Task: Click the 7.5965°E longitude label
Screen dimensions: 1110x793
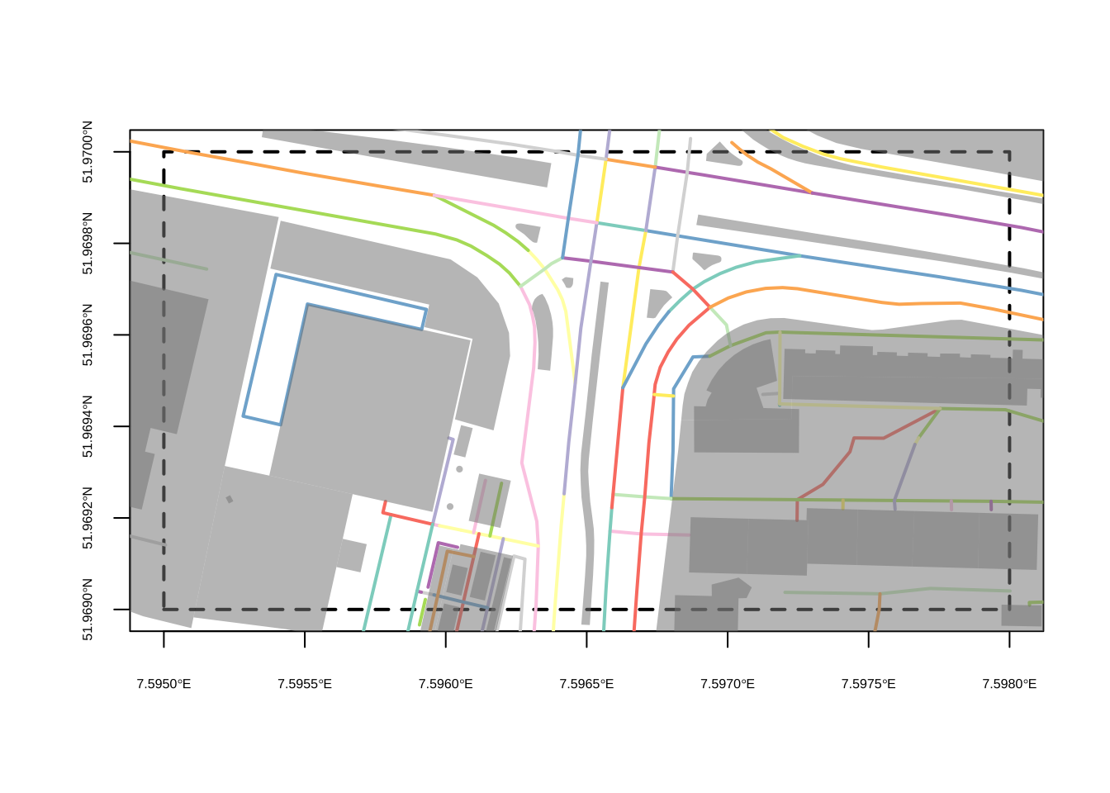Action: 586,684
